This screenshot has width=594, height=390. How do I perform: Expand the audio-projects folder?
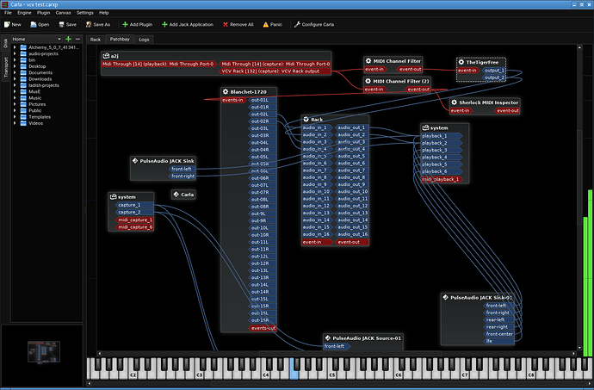pyautogui.click(x=15, y=54)
